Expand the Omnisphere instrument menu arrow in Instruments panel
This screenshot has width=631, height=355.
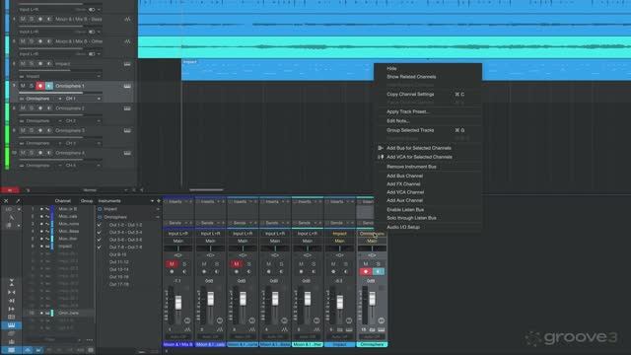[158, 217]
